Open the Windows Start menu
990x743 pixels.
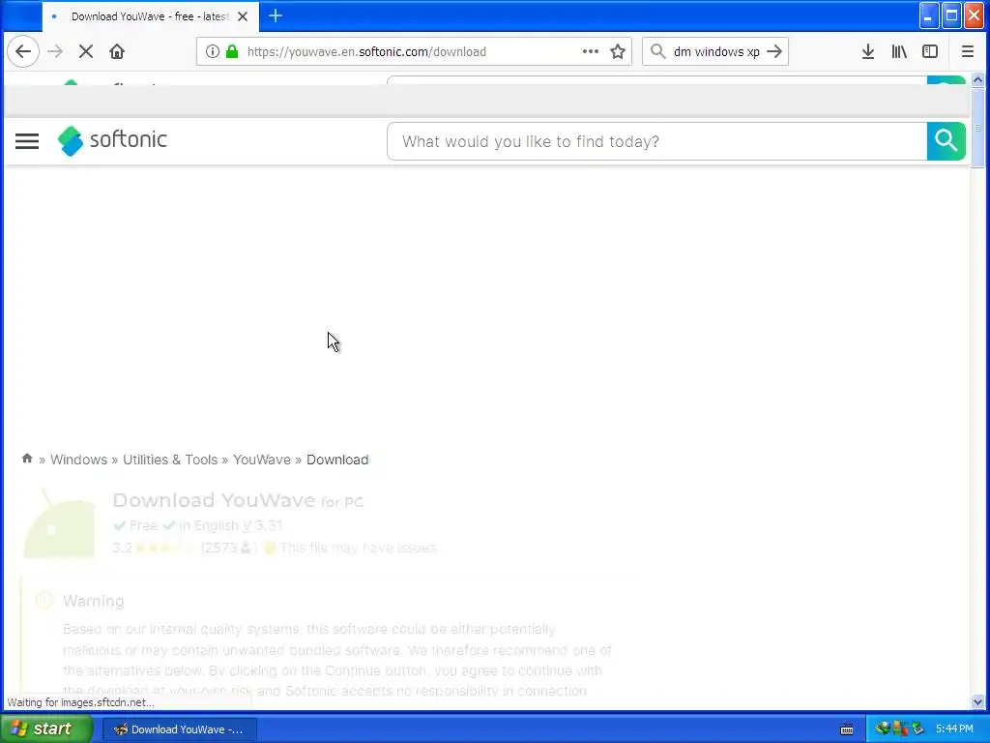point(46,728)
